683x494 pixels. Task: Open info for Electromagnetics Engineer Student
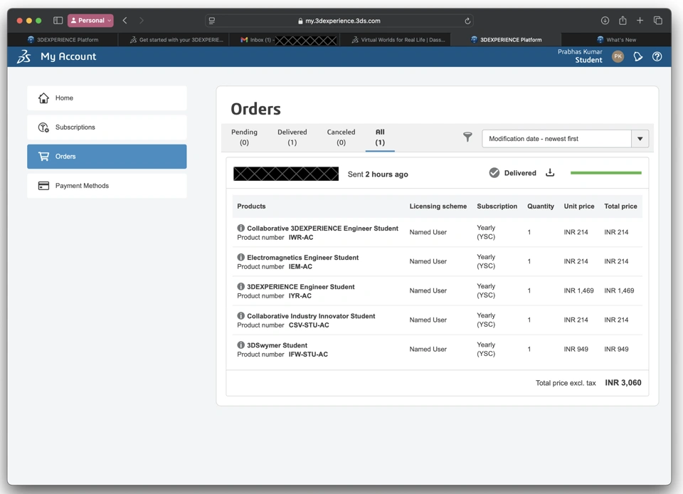[240, 257]
